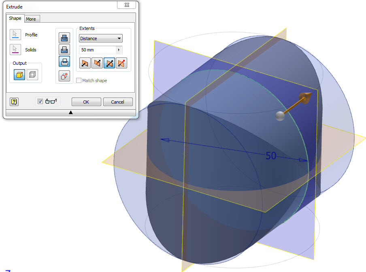
Task: Create a New Solid with the extrude
Action: tap(64, 76)
